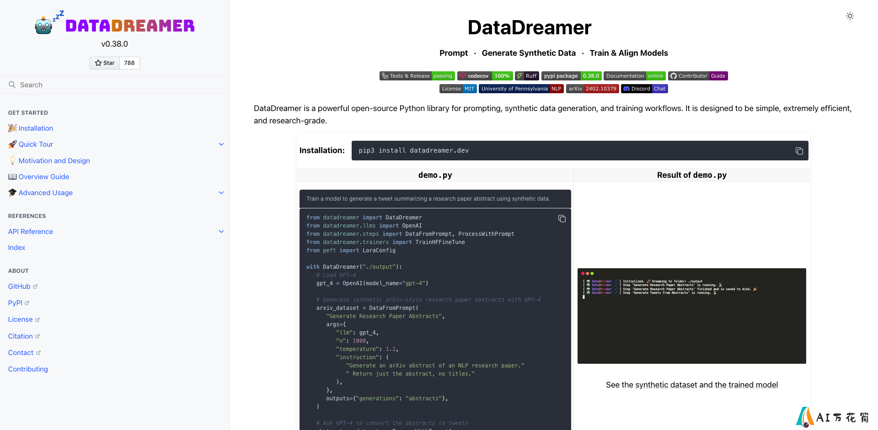
Task: Click the terminal demo output thumbnail
Action: (x=691, y=316)
